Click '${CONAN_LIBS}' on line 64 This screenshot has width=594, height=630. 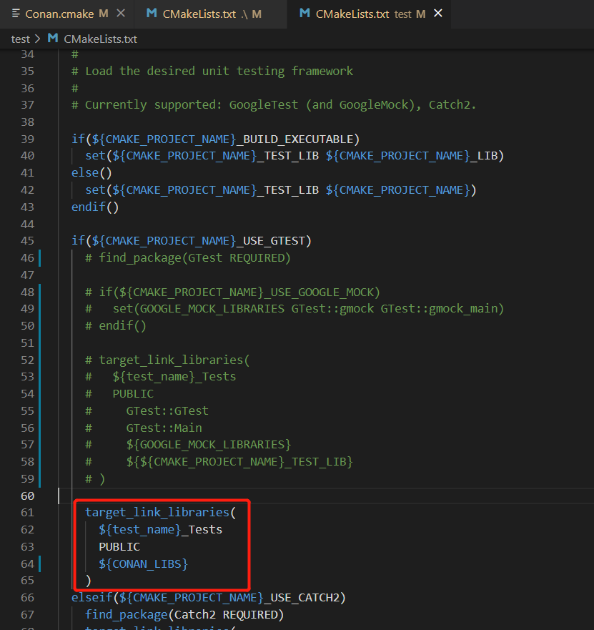click(144, 563)
